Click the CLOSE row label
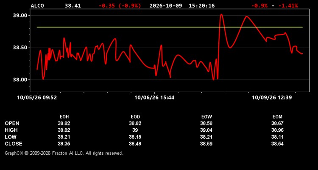318x170 pixels. (x=14, y=144)
